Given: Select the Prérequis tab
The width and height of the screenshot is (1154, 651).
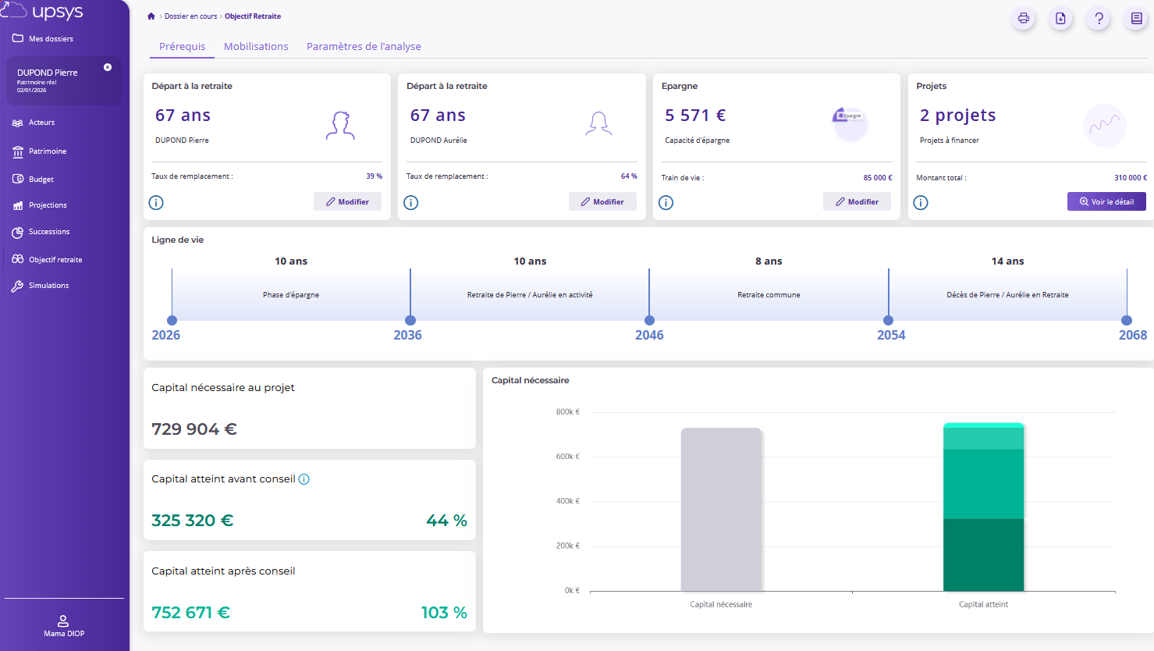Looking at the screenshot, I should click(182, 47).
